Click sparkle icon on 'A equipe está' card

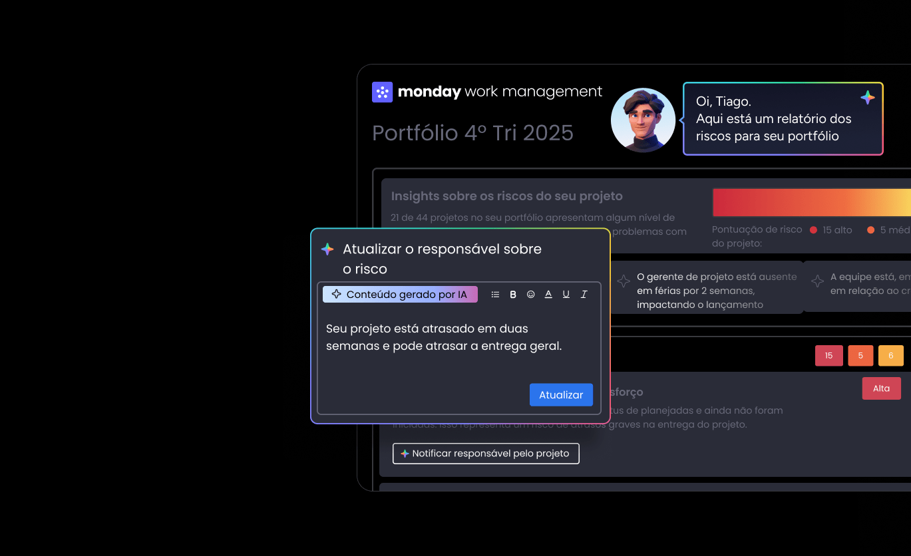(818, 281)
